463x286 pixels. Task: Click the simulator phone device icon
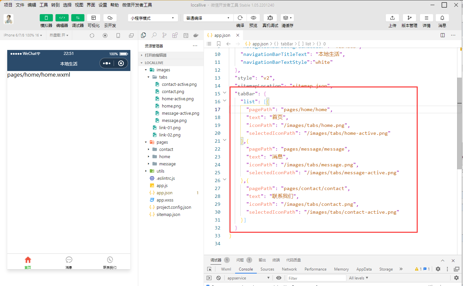point(118,36)
